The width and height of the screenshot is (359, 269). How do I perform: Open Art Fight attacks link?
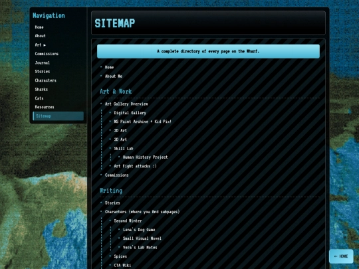pyautogui.click(x=135, y=166)
